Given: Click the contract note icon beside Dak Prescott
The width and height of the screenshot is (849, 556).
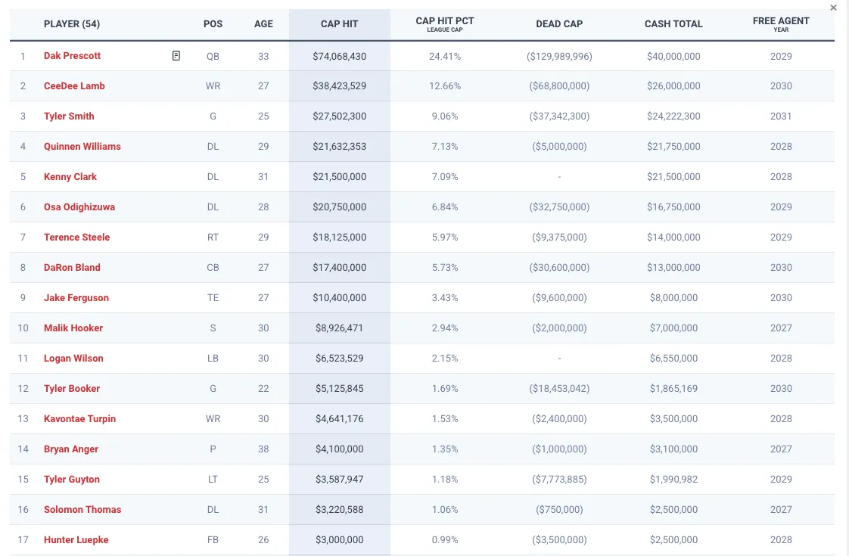Looking at the screenshot, I should [176, 56].
